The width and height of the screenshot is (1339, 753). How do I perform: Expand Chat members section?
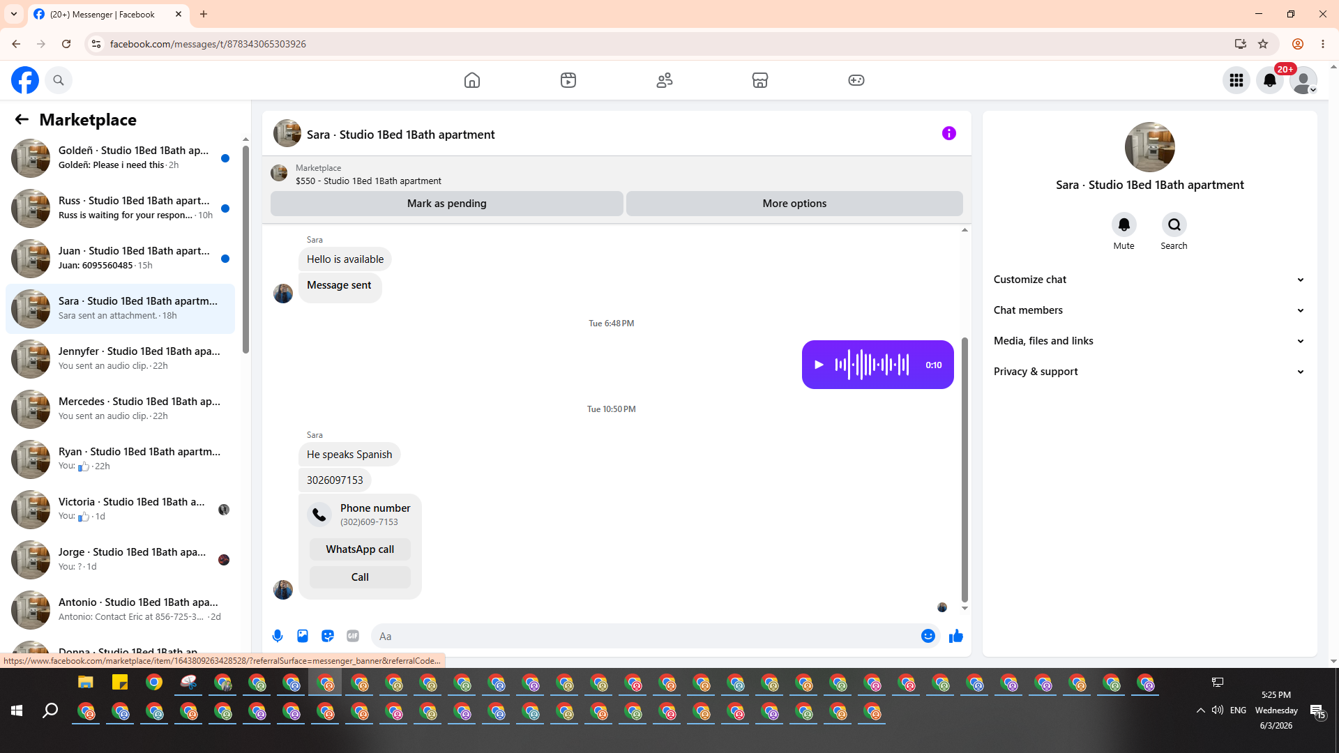(1149, 310)
